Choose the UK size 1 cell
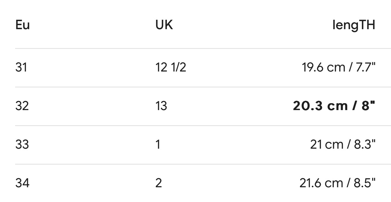The height and width of the screenshot is (202, 391). 158,145
